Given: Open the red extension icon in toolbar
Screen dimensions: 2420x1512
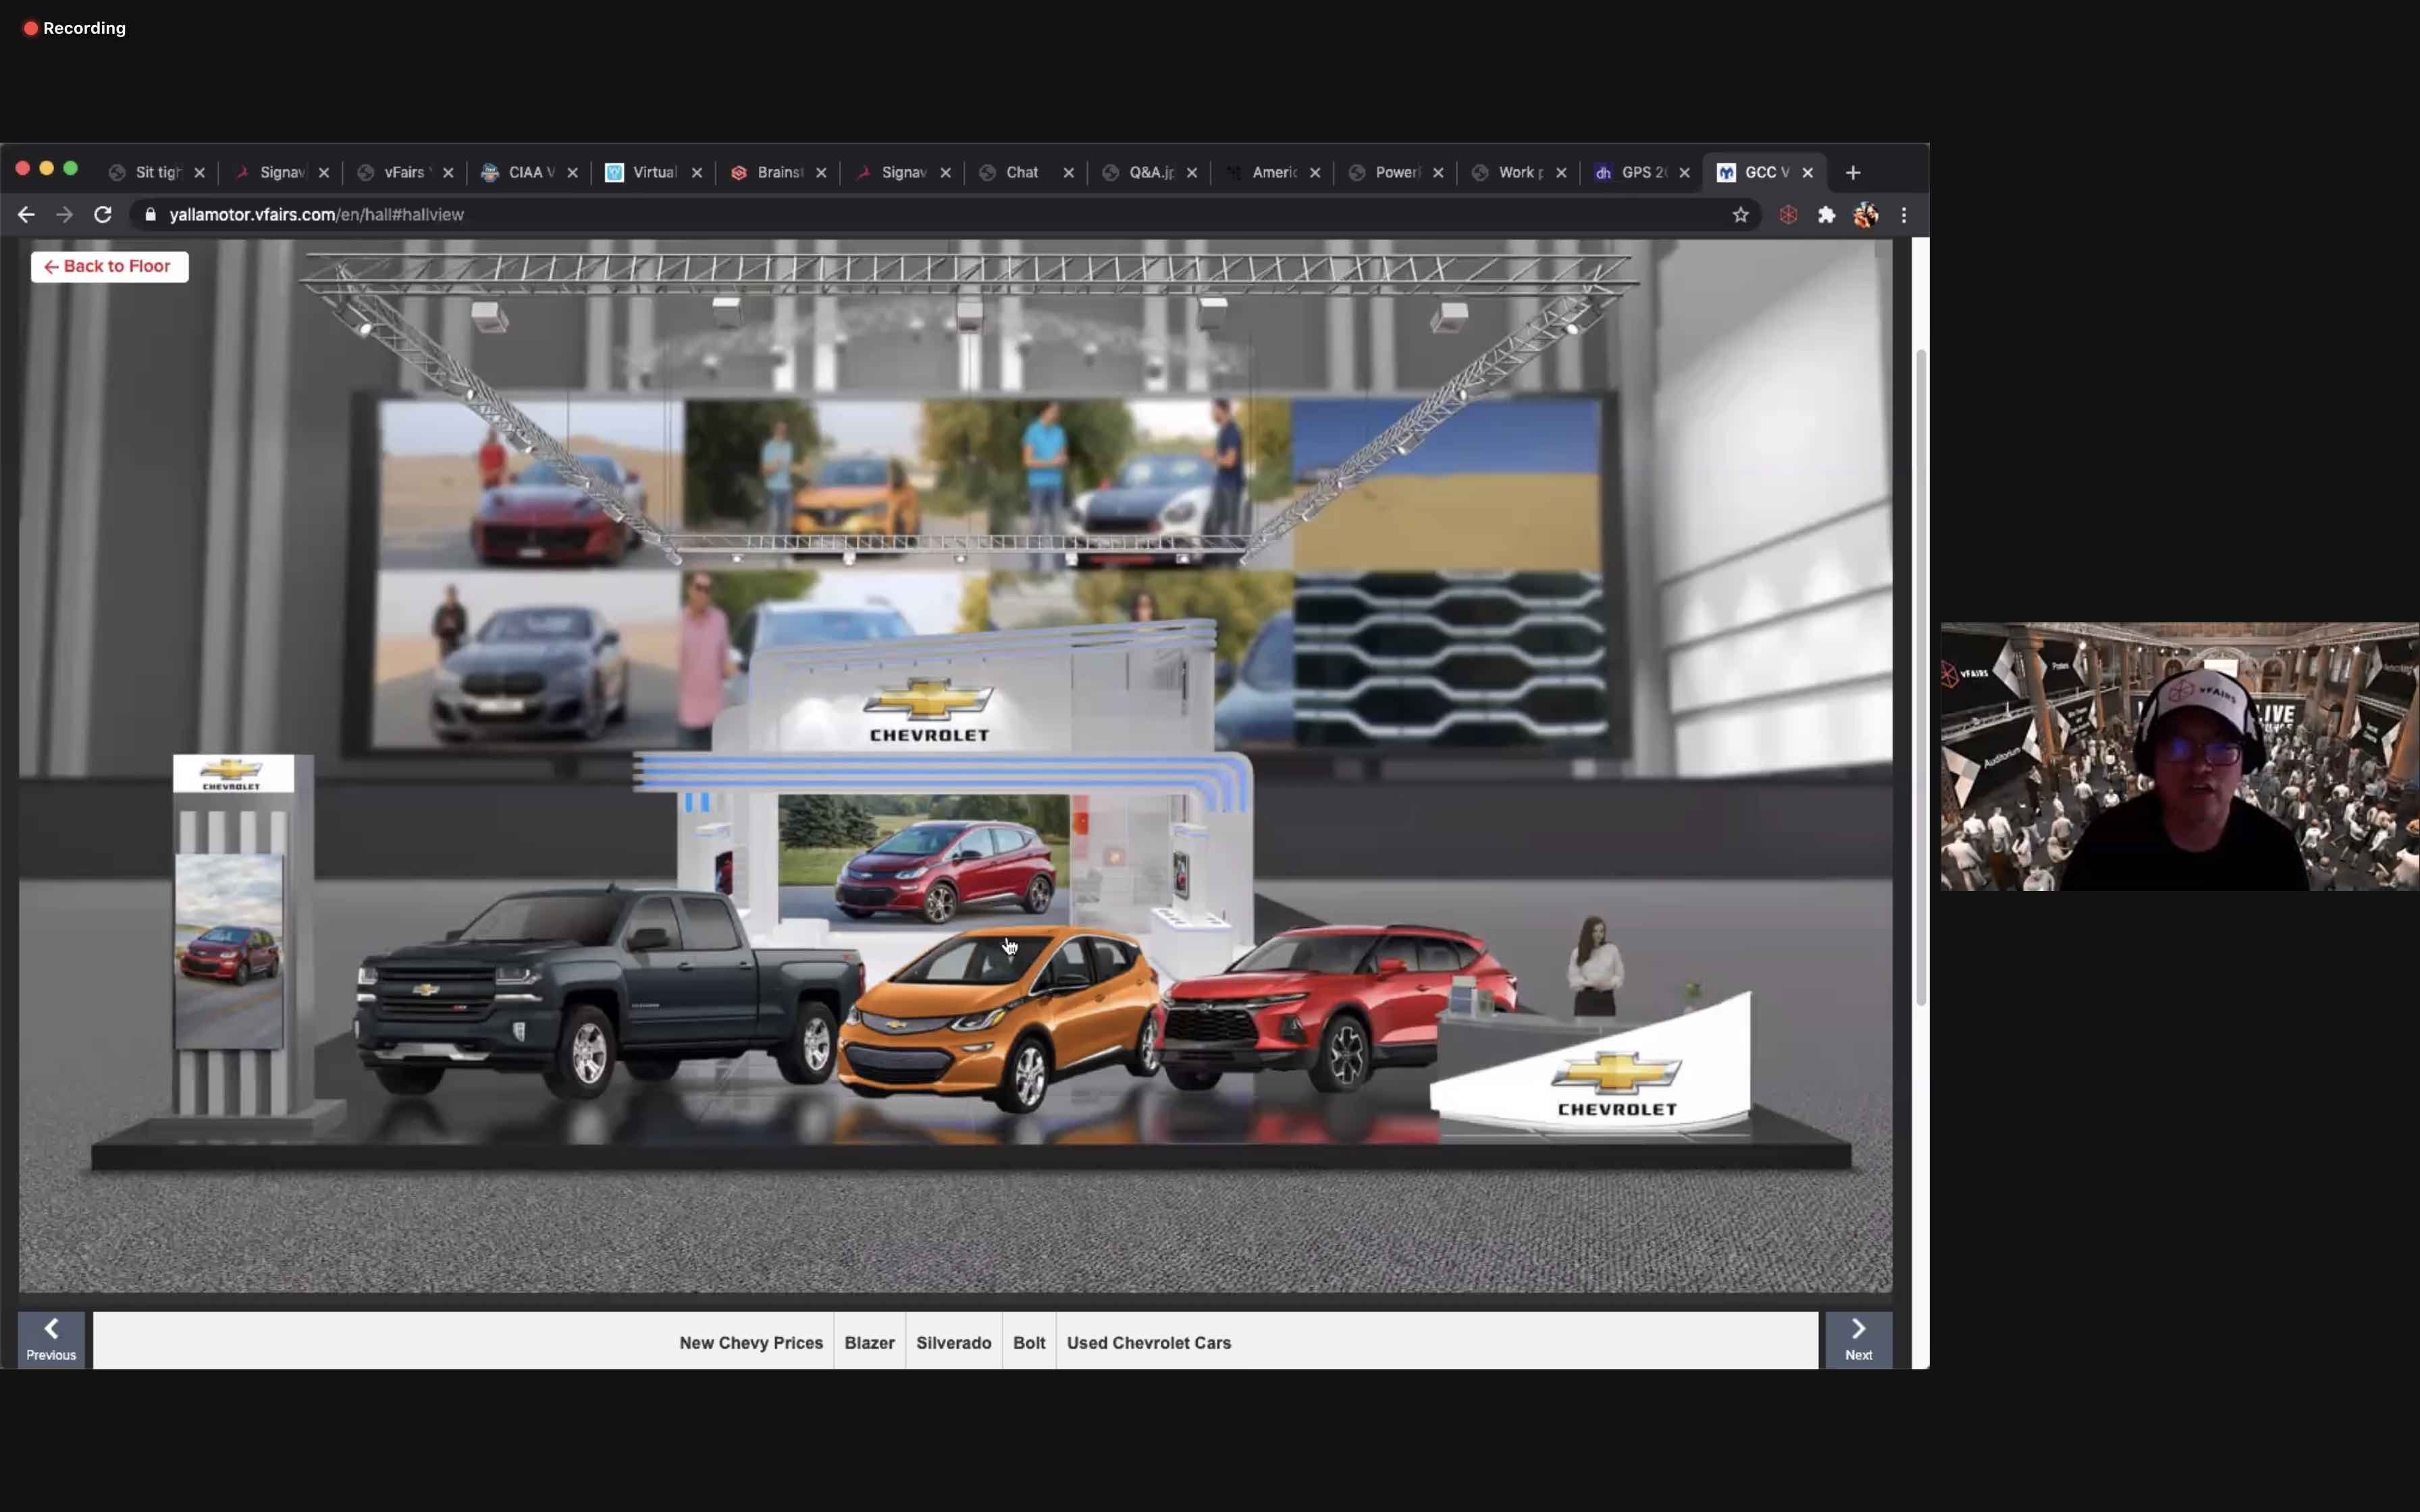Looking at the screenshot, I should pos(1788,215).
